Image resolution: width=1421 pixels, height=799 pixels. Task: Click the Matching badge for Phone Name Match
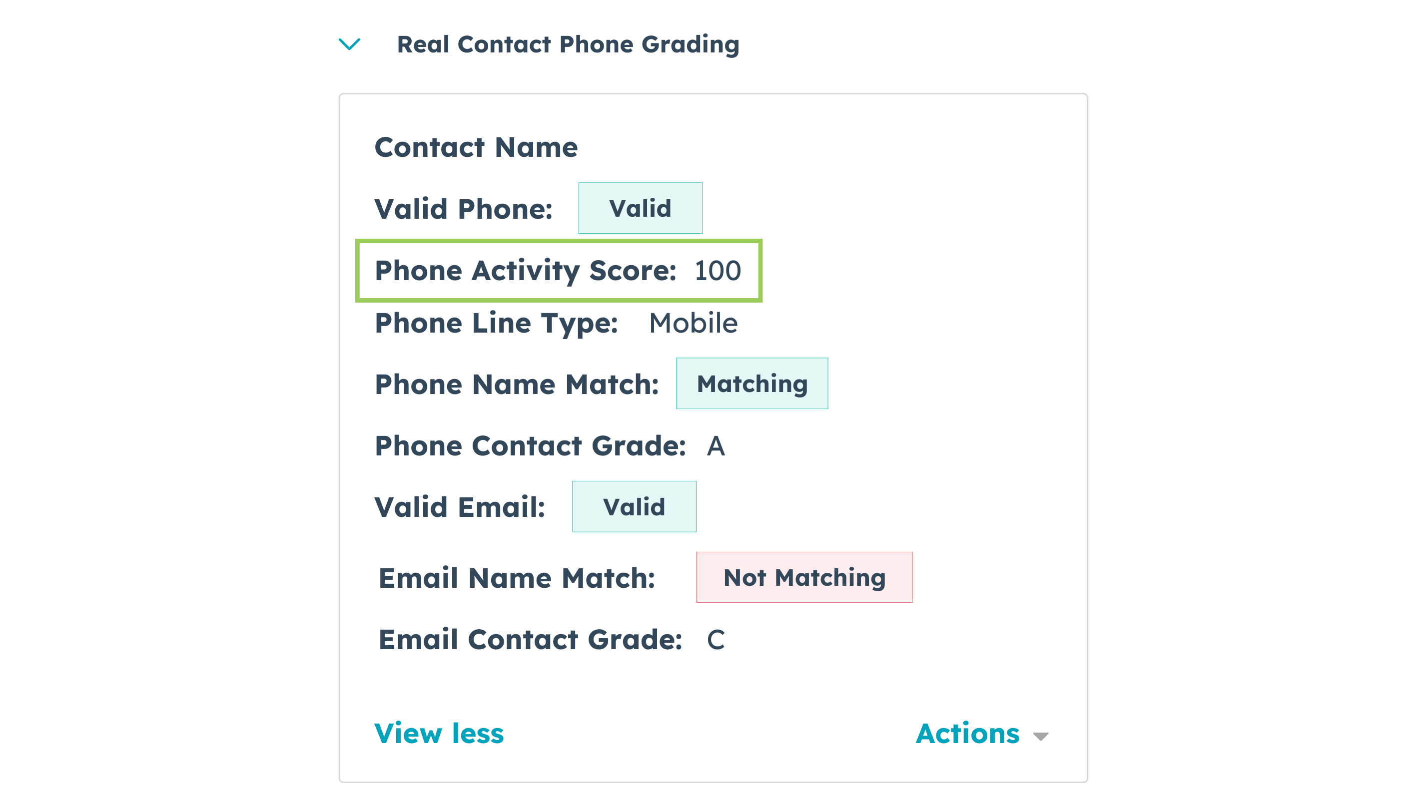click(752, 383)
